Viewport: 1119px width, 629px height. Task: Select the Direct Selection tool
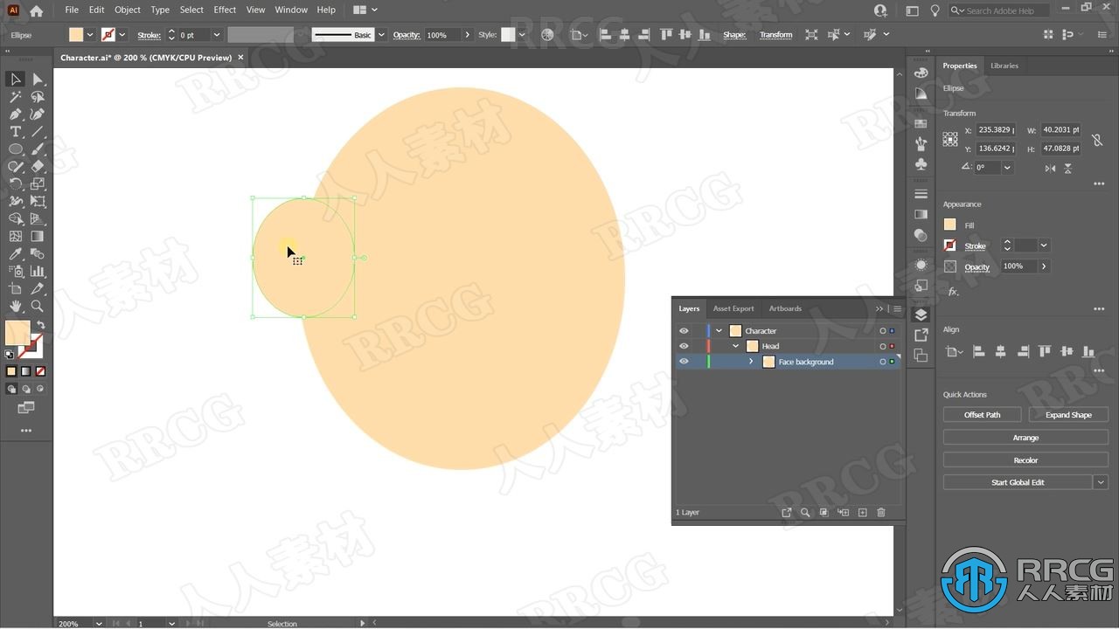(x=38, y=79)
